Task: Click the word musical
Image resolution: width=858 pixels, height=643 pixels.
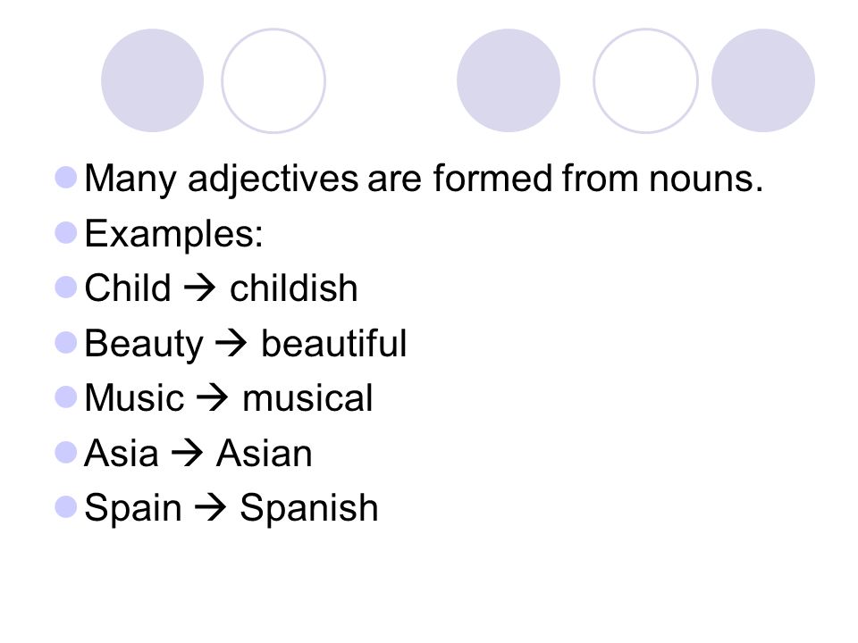Action: 307,398
